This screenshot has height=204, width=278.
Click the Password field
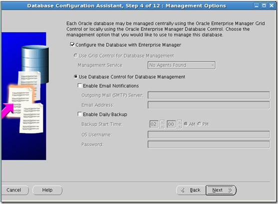[x=209, y=144]
